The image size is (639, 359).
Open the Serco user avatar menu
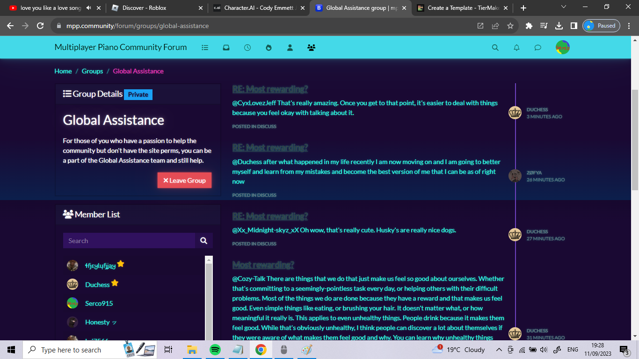[x=563, y=47]
